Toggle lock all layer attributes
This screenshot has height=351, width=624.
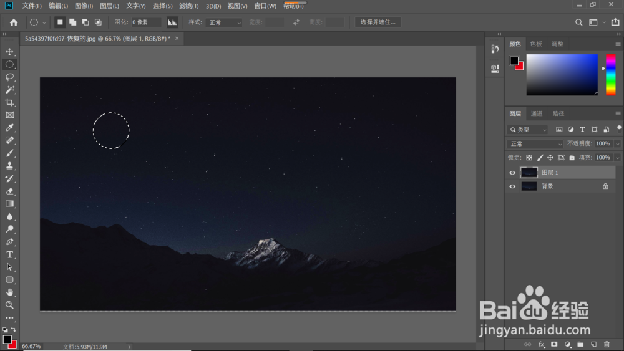click(x=572, y=158)
